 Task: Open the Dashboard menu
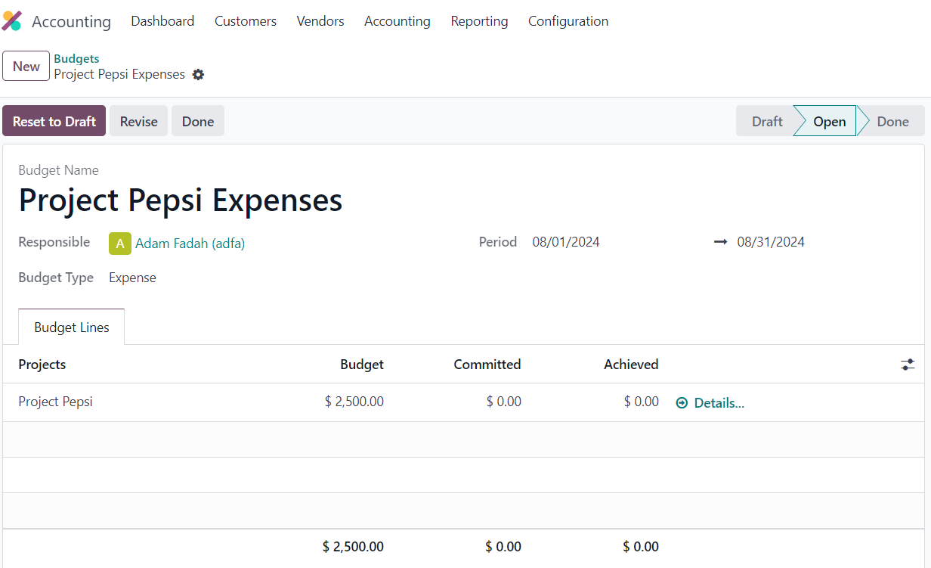tap(162, 21)
